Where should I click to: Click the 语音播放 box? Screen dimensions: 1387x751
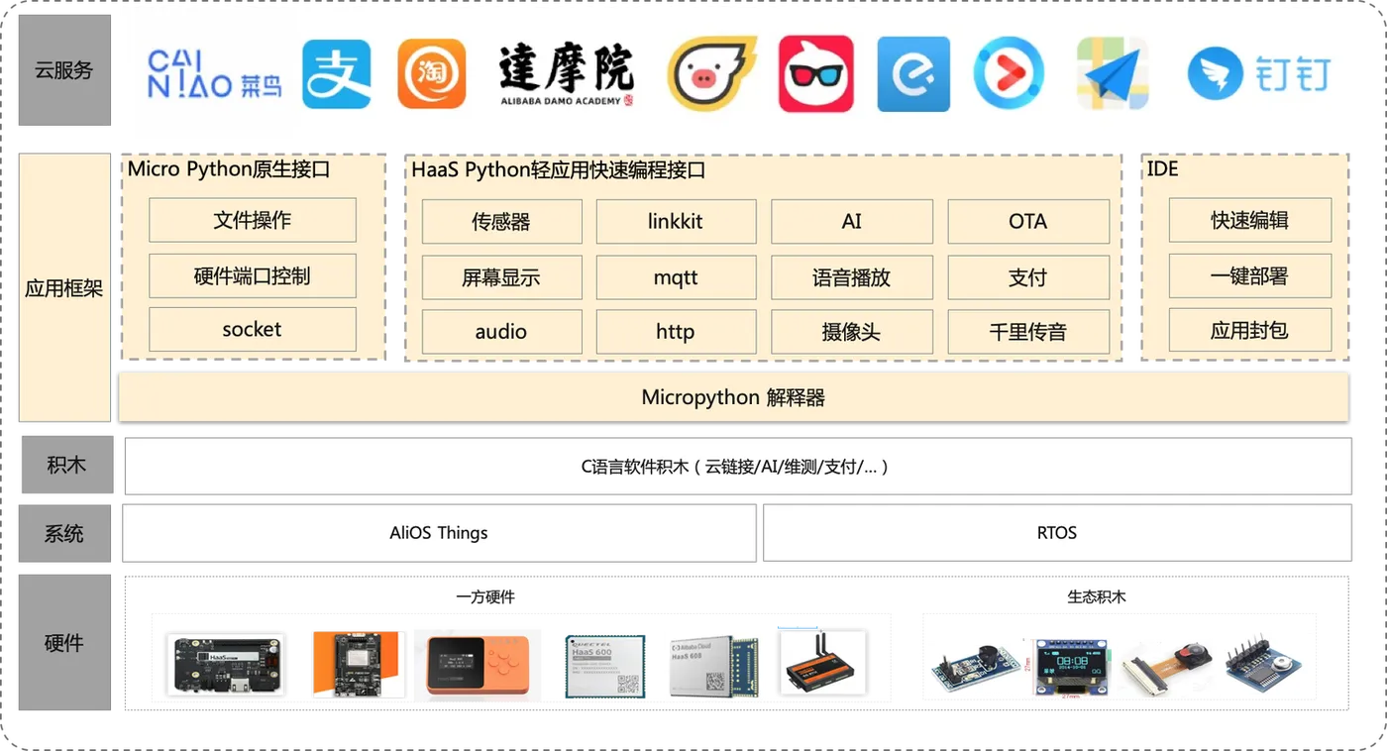tap(852, 277)
